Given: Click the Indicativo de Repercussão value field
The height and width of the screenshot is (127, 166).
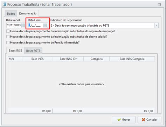Looking at the screenshot, I should [x=102, y=25].
